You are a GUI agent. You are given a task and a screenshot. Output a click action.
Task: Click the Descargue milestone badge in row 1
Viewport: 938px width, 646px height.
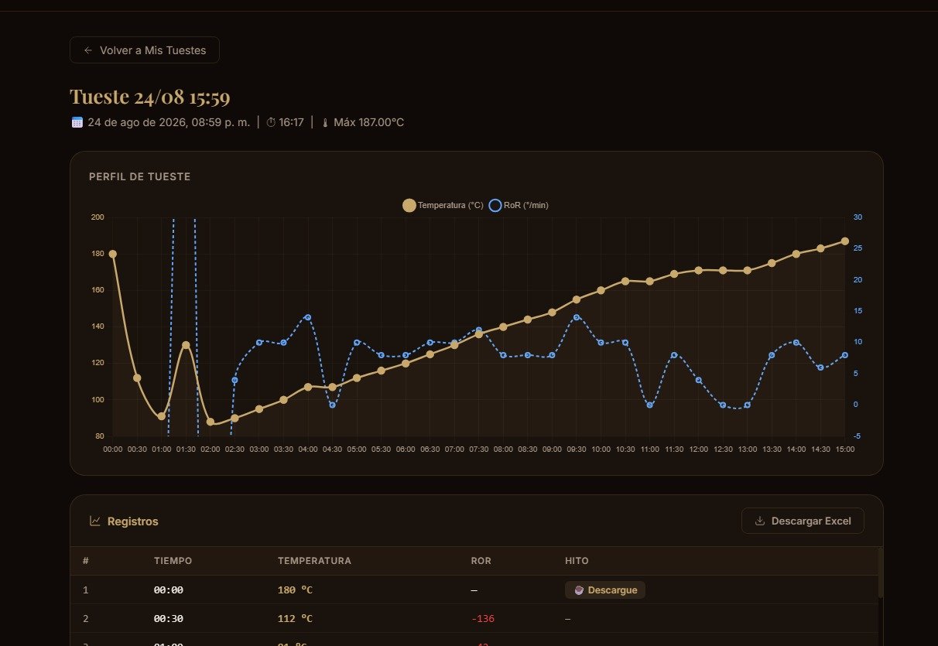pyautogui.click(x=605, y=590)
